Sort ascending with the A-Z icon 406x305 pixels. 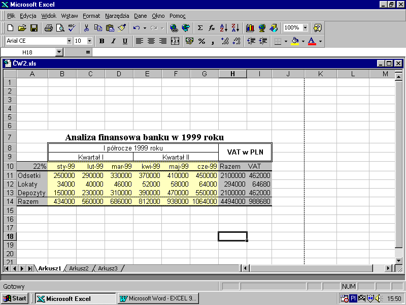(x=224, y=28)
